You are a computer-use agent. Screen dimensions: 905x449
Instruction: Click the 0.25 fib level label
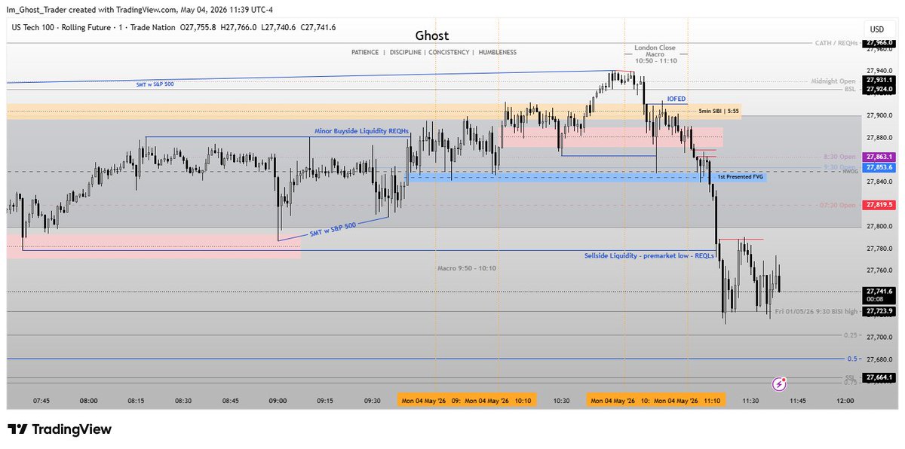tap(850, 335)
